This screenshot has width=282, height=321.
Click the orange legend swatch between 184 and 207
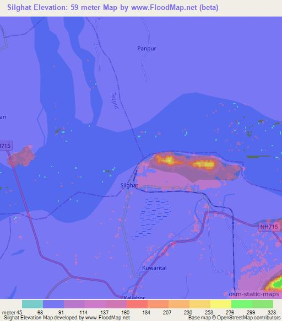(158, 304)
